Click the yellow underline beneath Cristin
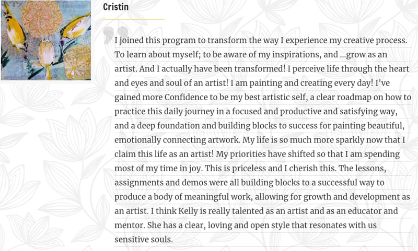This screenshot has height=251, width=418. point(134,19)
